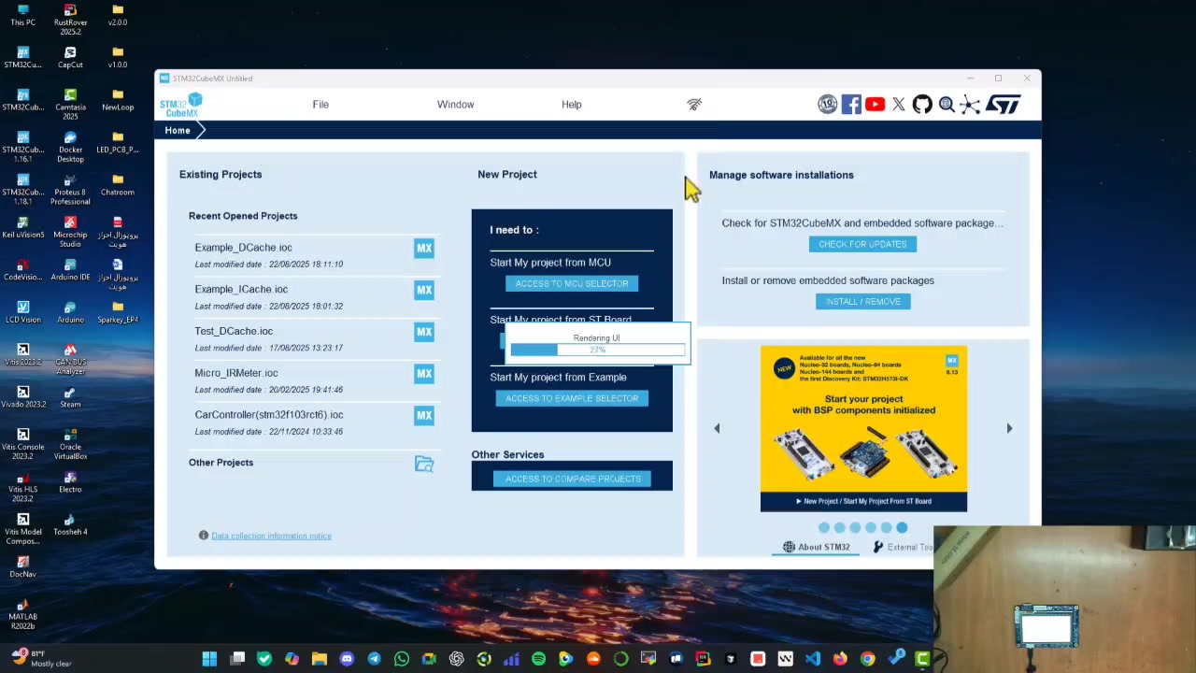The height and width of the screenshot is (673, 1196).
Task: Click the STM32CubeMX logo
Action: point(181,105)
